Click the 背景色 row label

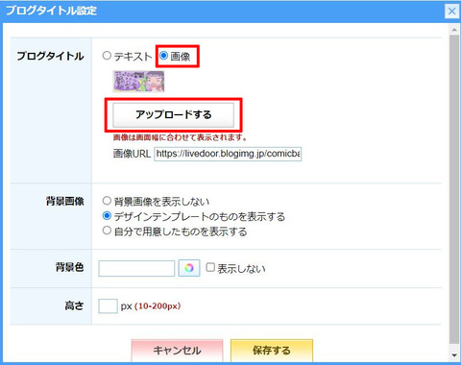coord(70,267)
